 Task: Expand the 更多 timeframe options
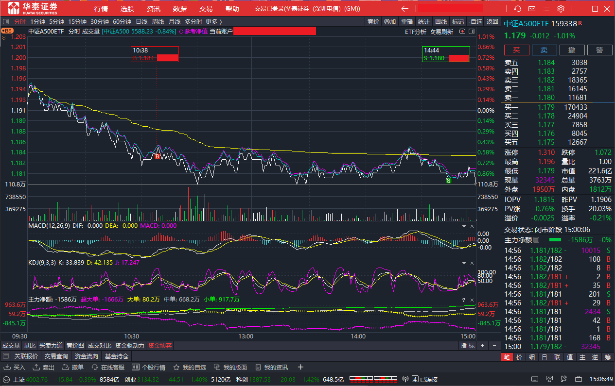[213, 21]
